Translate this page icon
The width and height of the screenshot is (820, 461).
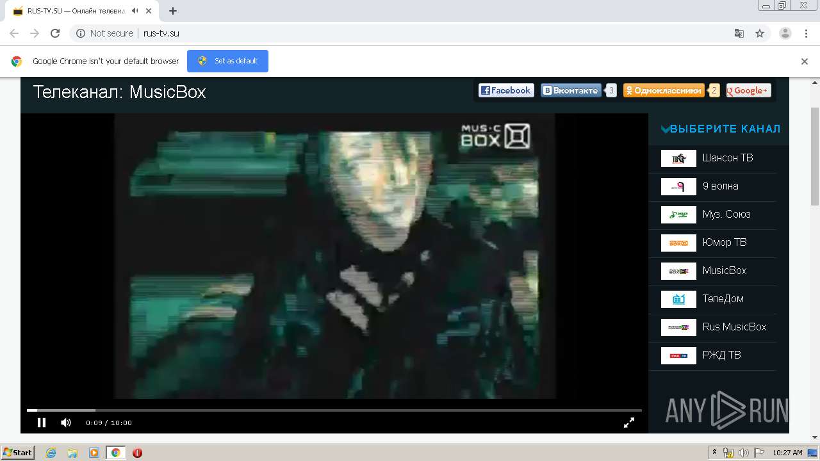[x=739, y=33]
